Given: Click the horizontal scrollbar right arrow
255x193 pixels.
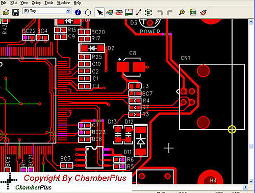Looking at the screenshot, I should point(245,187).
